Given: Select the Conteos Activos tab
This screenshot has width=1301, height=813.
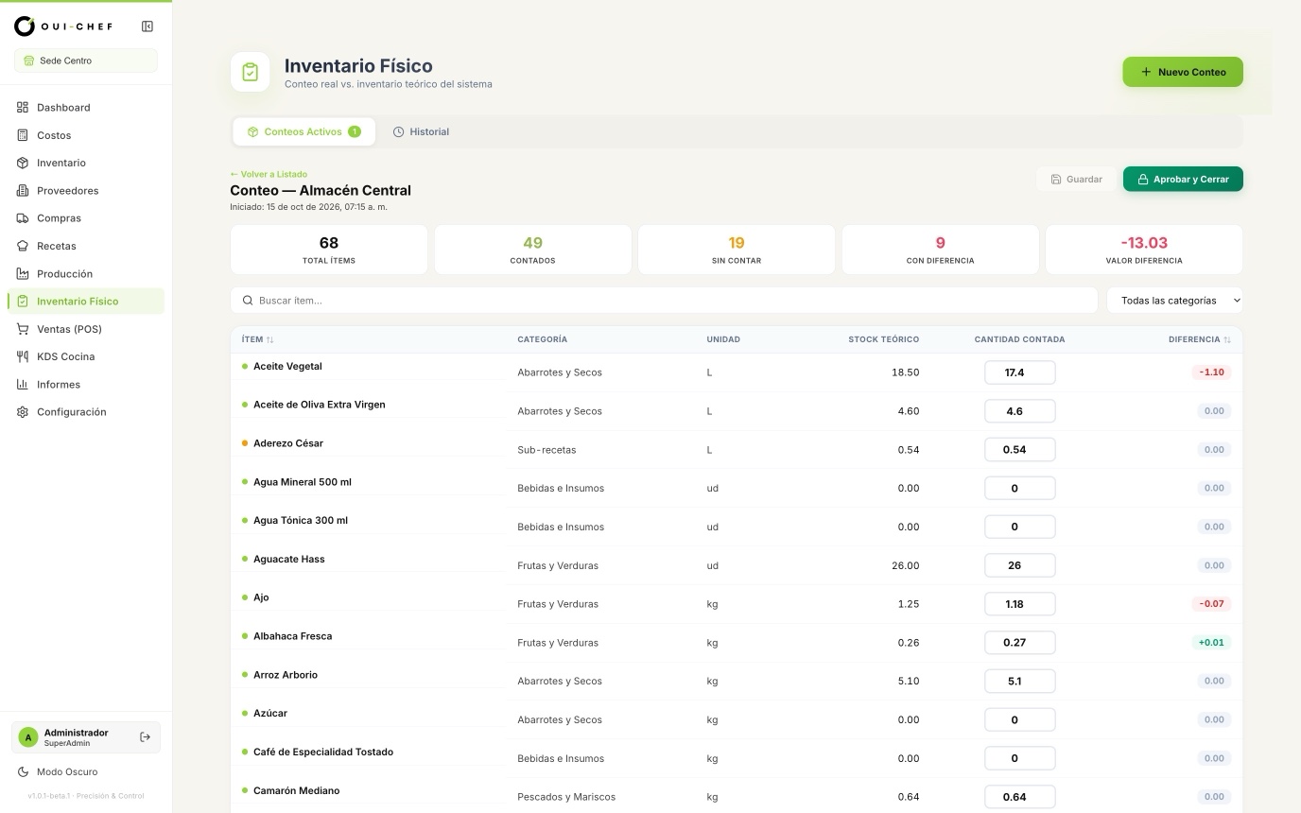Looking at the screenshot, I should [x=304, y=132].
